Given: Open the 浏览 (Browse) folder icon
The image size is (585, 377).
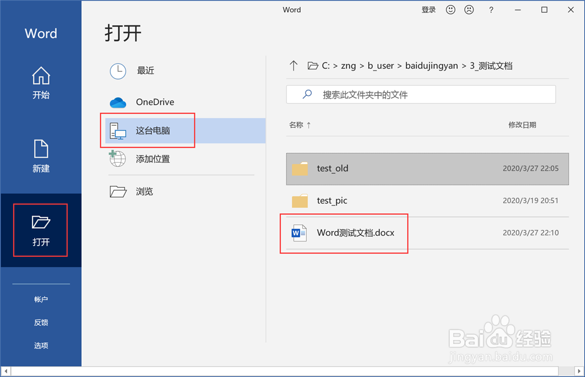Looking at the screenshot, I should coord(118,191).
